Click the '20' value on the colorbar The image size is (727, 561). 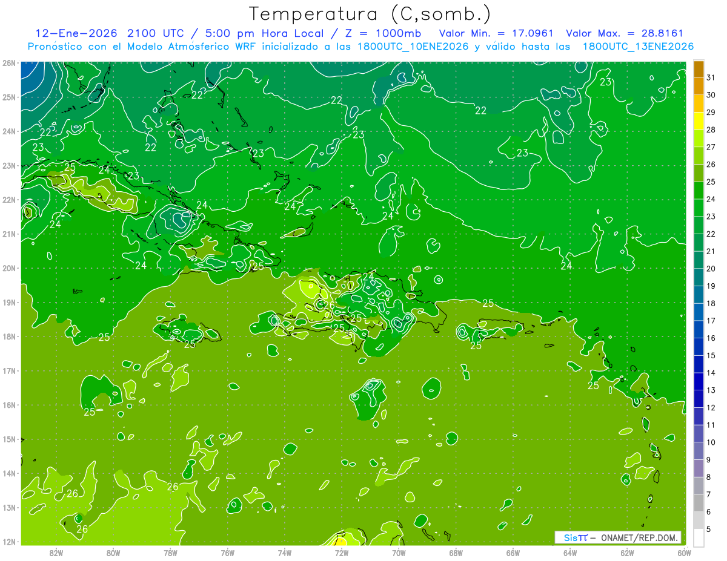point(711,268)
